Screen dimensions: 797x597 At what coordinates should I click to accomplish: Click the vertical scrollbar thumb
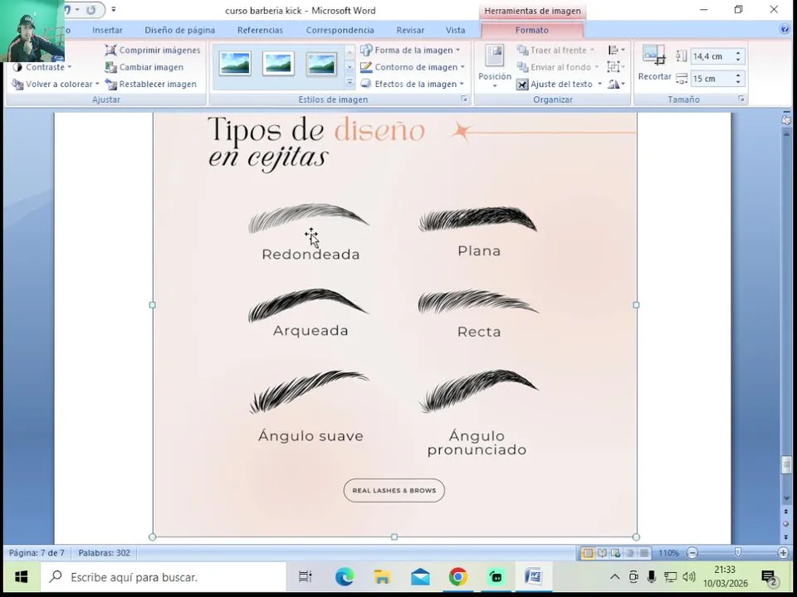786,464
